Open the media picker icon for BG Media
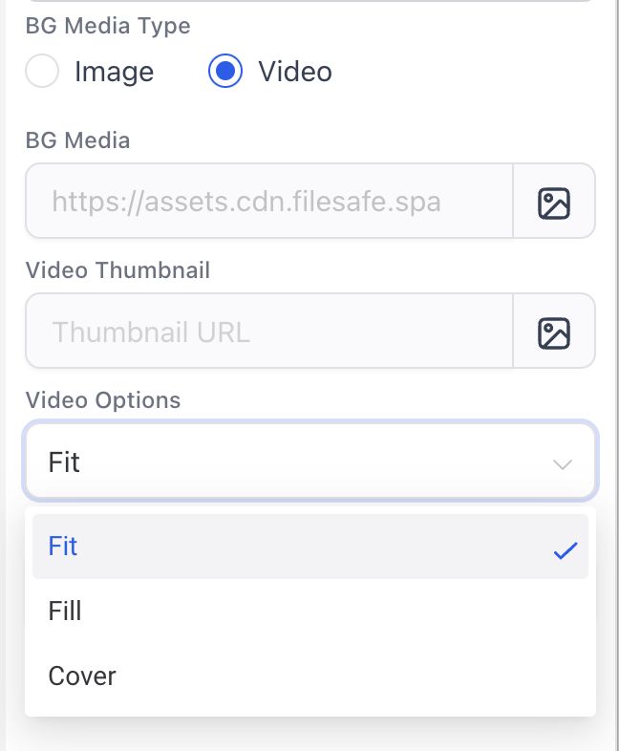Screen dimensions: 619x751 (x=554, y=202)
